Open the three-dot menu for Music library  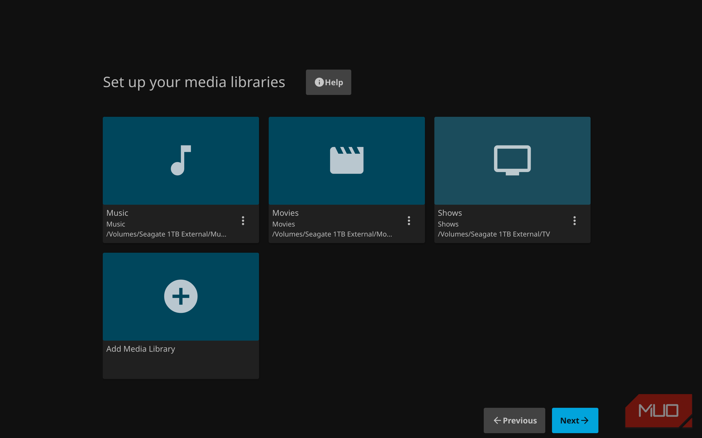(243, 221)
